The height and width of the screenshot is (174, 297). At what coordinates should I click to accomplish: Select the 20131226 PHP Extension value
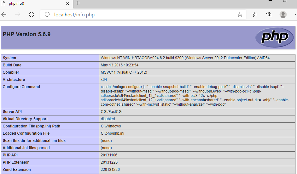coord(109,162)
